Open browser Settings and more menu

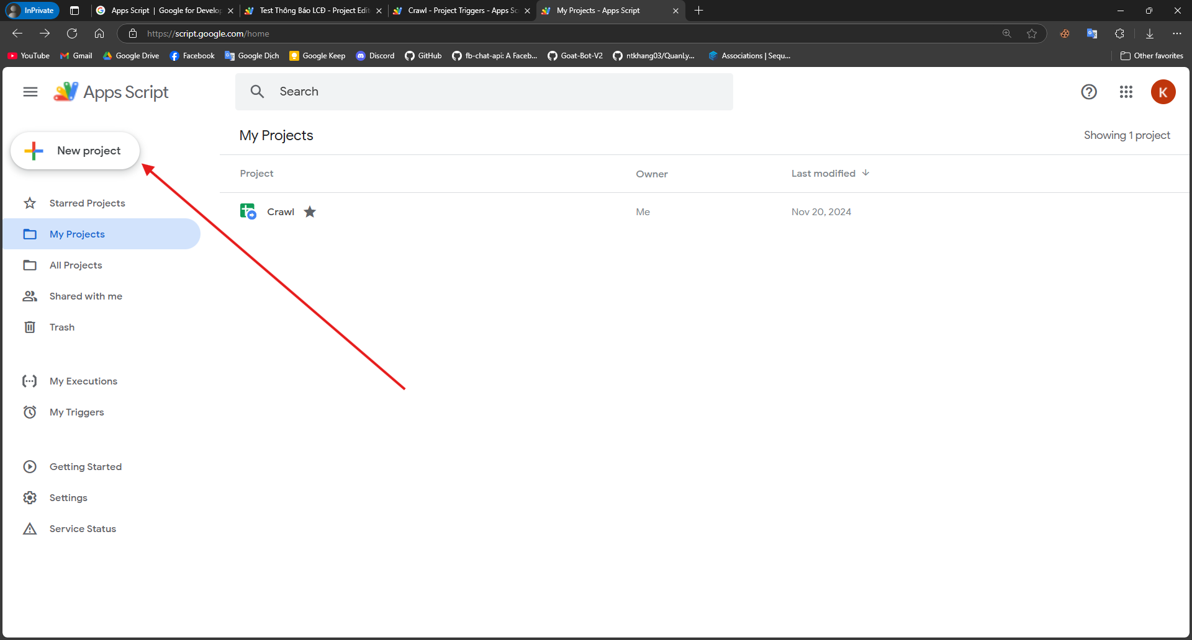tap(1177, 33)
